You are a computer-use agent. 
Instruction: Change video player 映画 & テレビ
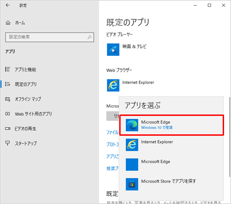point(134,47)
